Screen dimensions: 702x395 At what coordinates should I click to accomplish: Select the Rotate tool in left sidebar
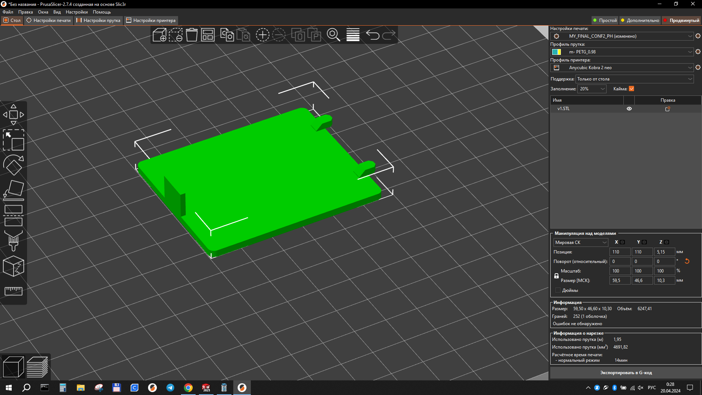tap(14, 165)
